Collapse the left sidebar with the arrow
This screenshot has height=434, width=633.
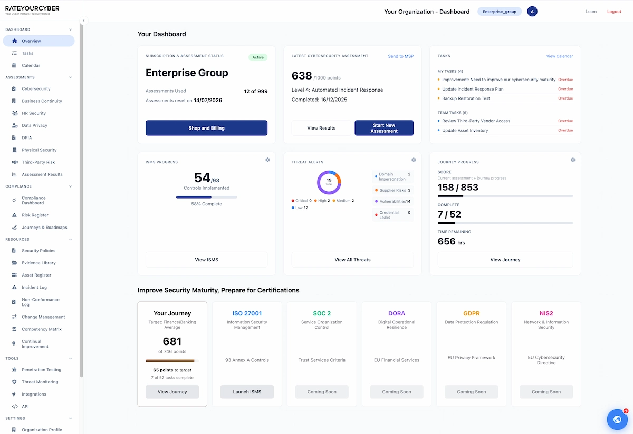point(83,20)
